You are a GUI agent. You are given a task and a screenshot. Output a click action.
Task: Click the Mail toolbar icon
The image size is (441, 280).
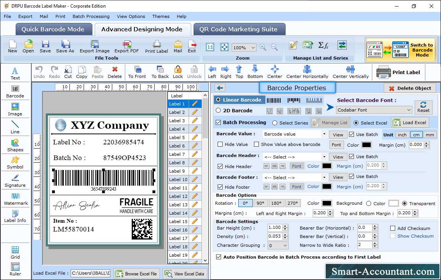pos(178,47)
